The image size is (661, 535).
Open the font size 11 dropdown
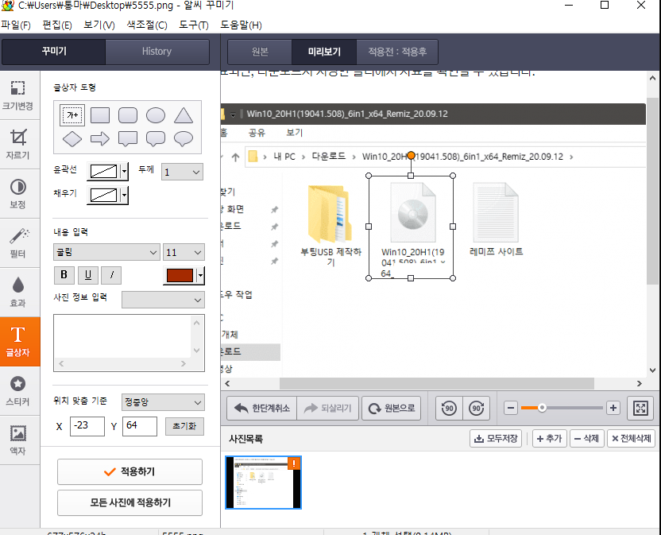coord(184,252)
